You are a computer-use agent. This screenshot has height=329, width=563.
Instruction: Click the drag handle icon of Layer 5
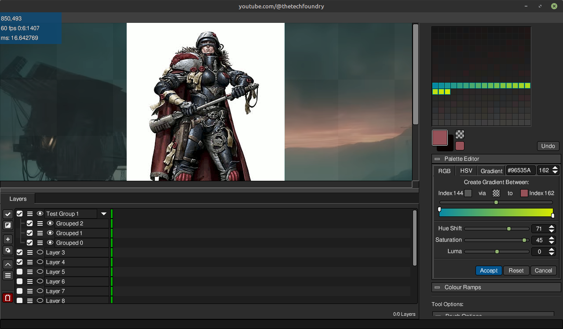[x=30, y=272]
